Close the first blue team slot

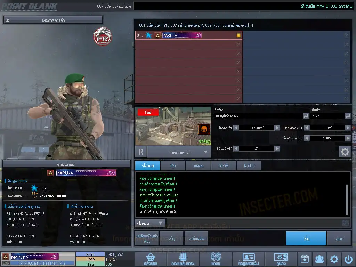click(347, 35)
